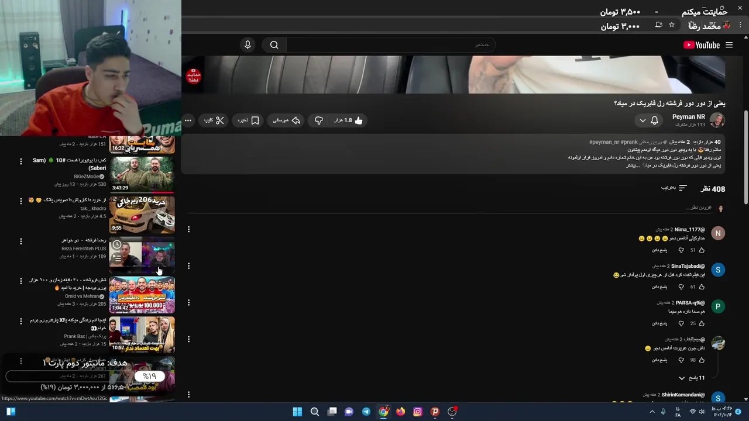
Task: Start voice search with the microphone icon
Action: click(248, 45)
